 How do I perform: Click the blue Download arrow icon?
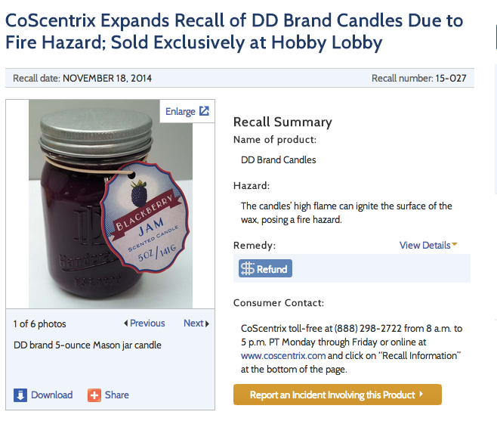point(20,395)
